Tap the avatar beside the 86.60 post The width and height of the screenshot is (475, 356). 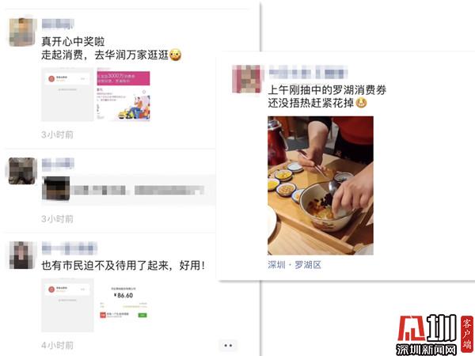click(22, 256)
